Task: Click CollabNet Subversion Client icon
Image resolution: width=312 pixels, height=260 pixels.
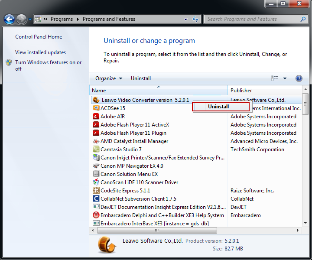Action: pos(96,198)
